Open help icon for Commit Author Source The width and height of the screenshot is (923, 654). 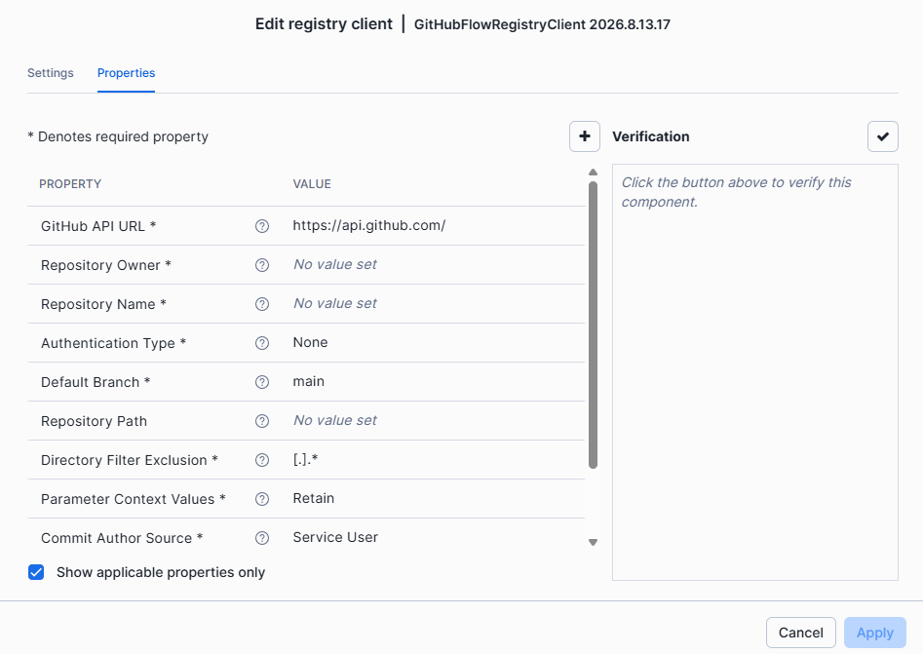262,538
